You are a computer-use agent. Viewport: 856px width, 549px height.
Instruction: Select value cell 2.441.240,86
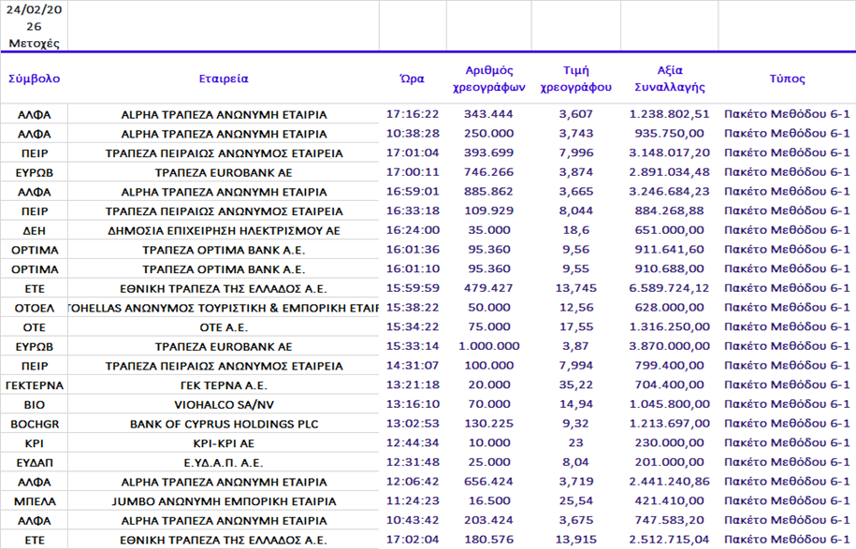click(x=669, y=482)
